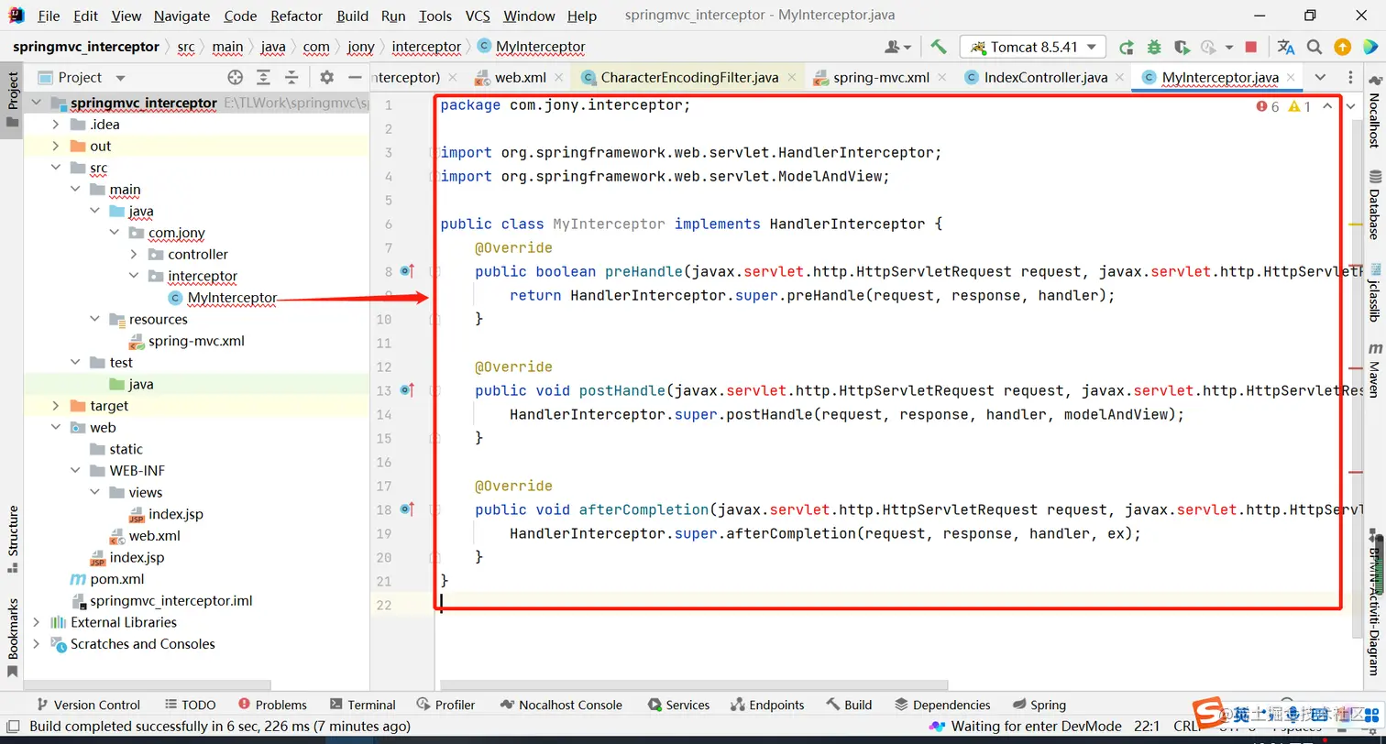
Task: Expand the target folder
Action: point(56,405)
